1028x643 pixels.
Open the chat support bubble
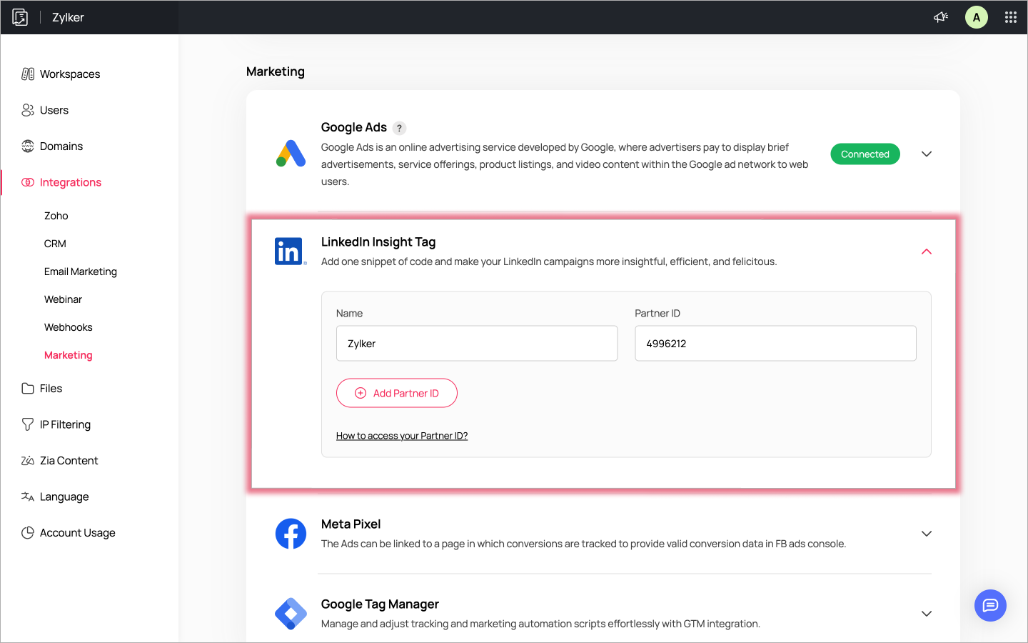click(x=990, y=605)
